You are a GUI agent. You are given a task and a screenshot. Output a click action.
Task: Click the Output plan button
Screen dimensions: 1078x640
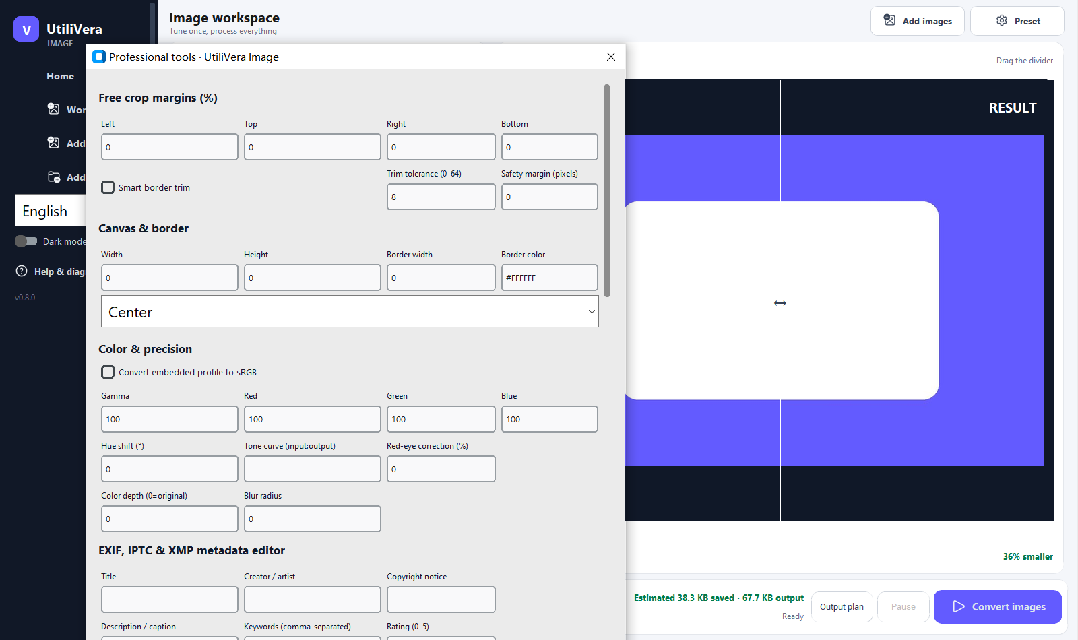842,607
